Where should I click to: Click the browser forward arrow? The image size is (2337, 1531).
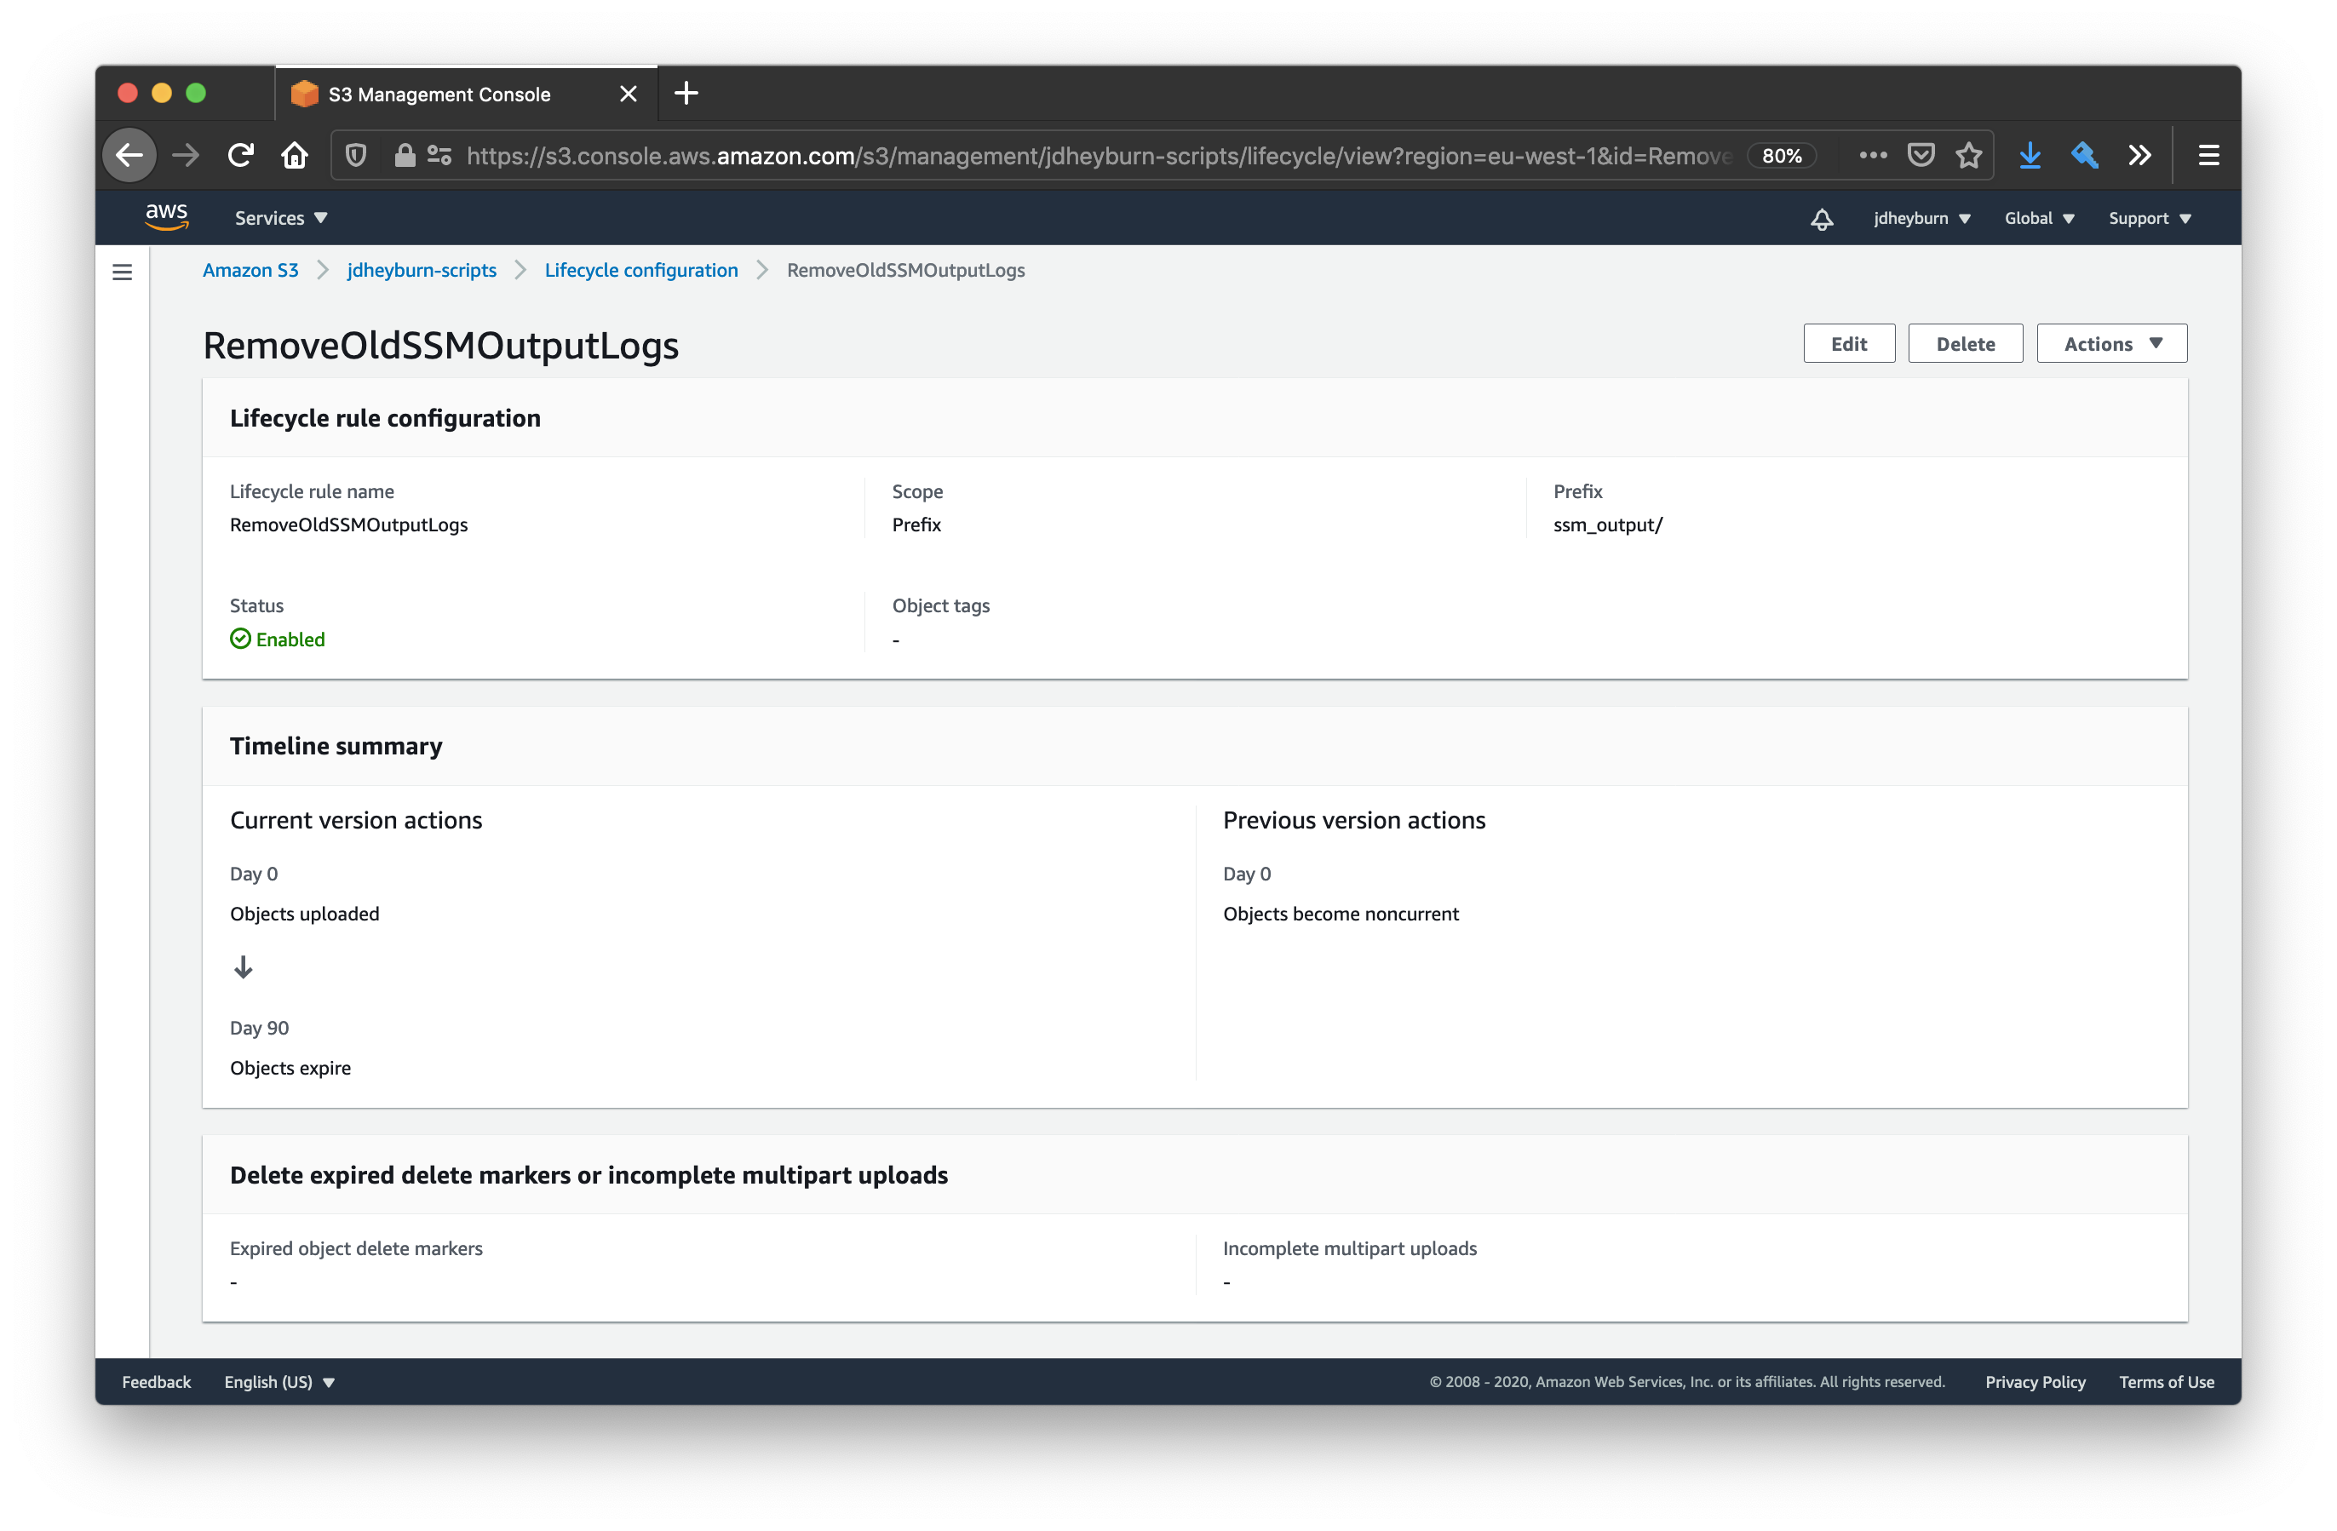pos(186,155)
